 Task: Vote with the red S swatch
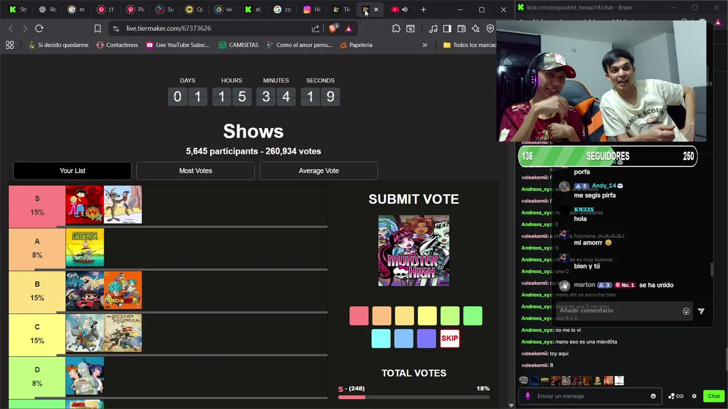[359, 316]
